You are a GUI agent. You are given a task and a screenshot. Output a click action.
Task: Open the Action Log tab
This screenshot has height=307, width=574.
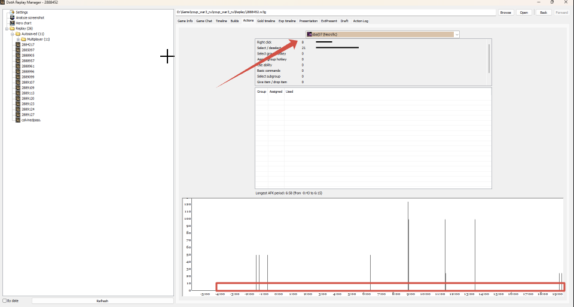coord(361,21)
